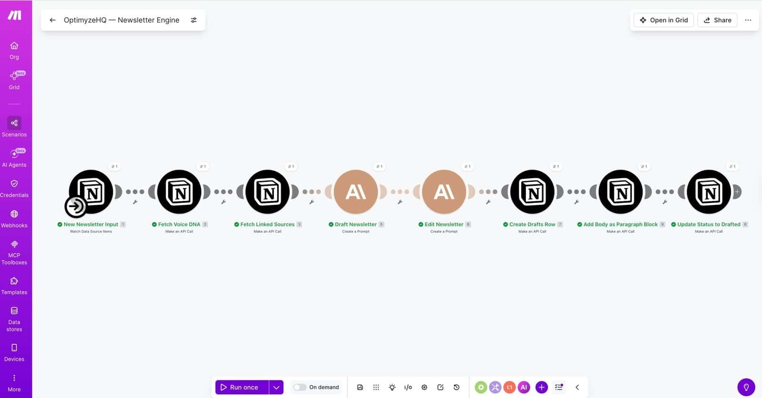Viewport: 762px width, 398px height.
Task: Open the Add Body as Paragraph Block module
Action: pos(621,192)
